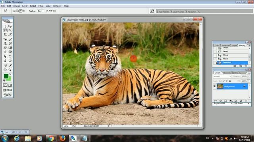Click the Add to selection icon
This screenshot has width=254, height=142.
[x=17, y=11]
